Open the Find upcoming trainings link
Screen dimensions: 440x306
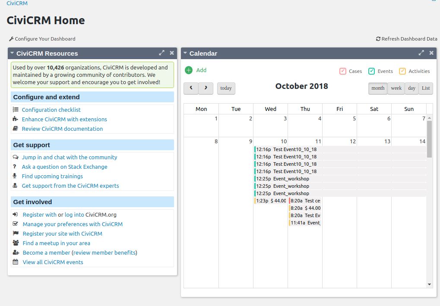pyautogui.click(x=53, y=176)
